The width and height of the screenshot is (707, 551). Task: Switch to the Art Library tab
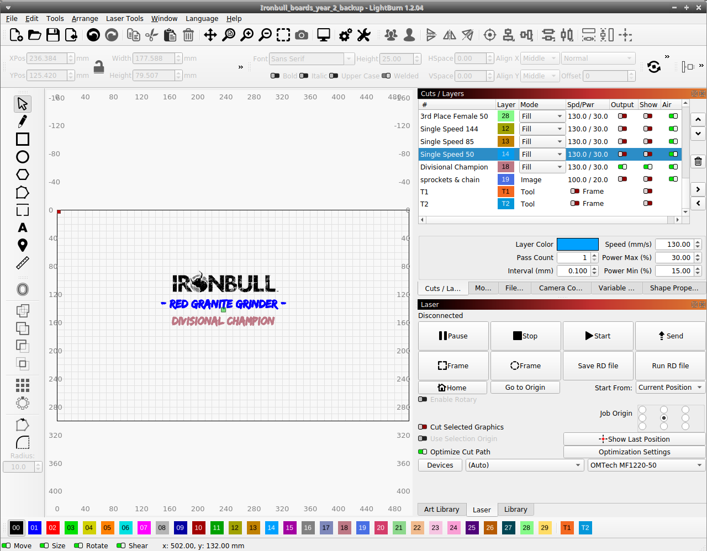point(441,509)
